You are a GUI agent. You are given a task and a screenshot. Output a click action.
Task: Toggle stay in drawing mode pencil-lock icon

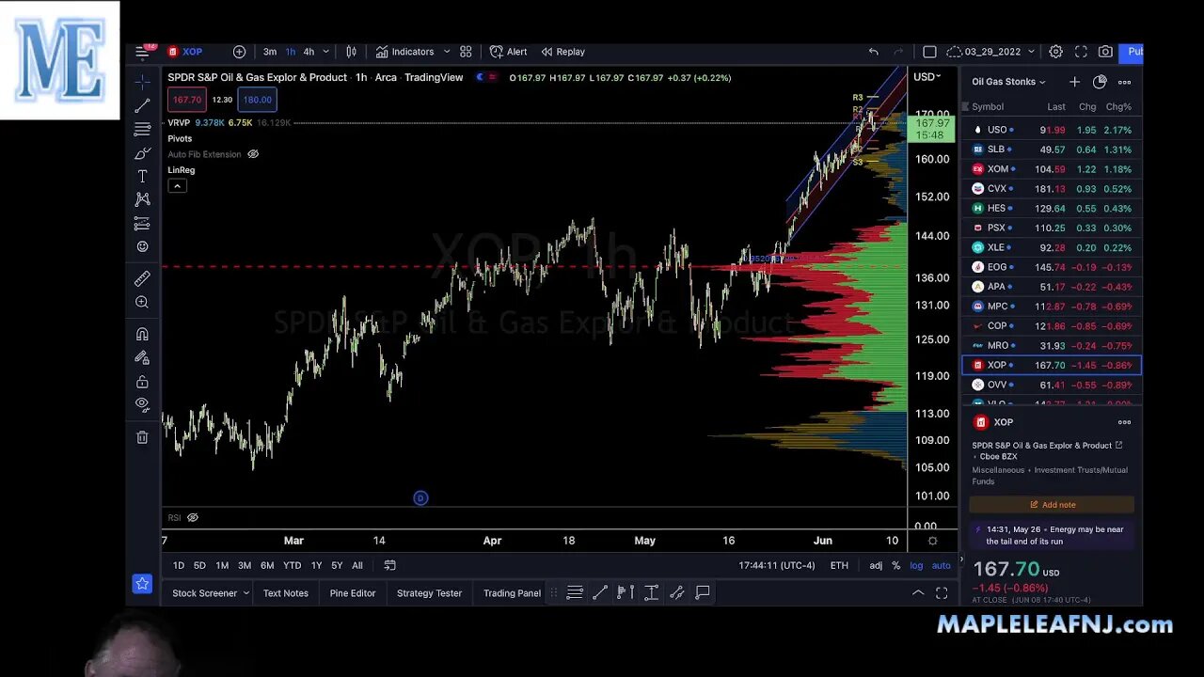tap(142, 357)
